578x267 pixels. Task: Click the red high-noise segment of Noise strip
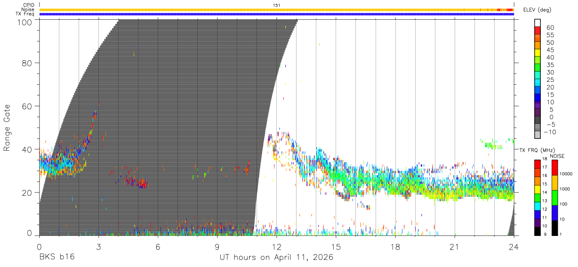pos(509,9)
